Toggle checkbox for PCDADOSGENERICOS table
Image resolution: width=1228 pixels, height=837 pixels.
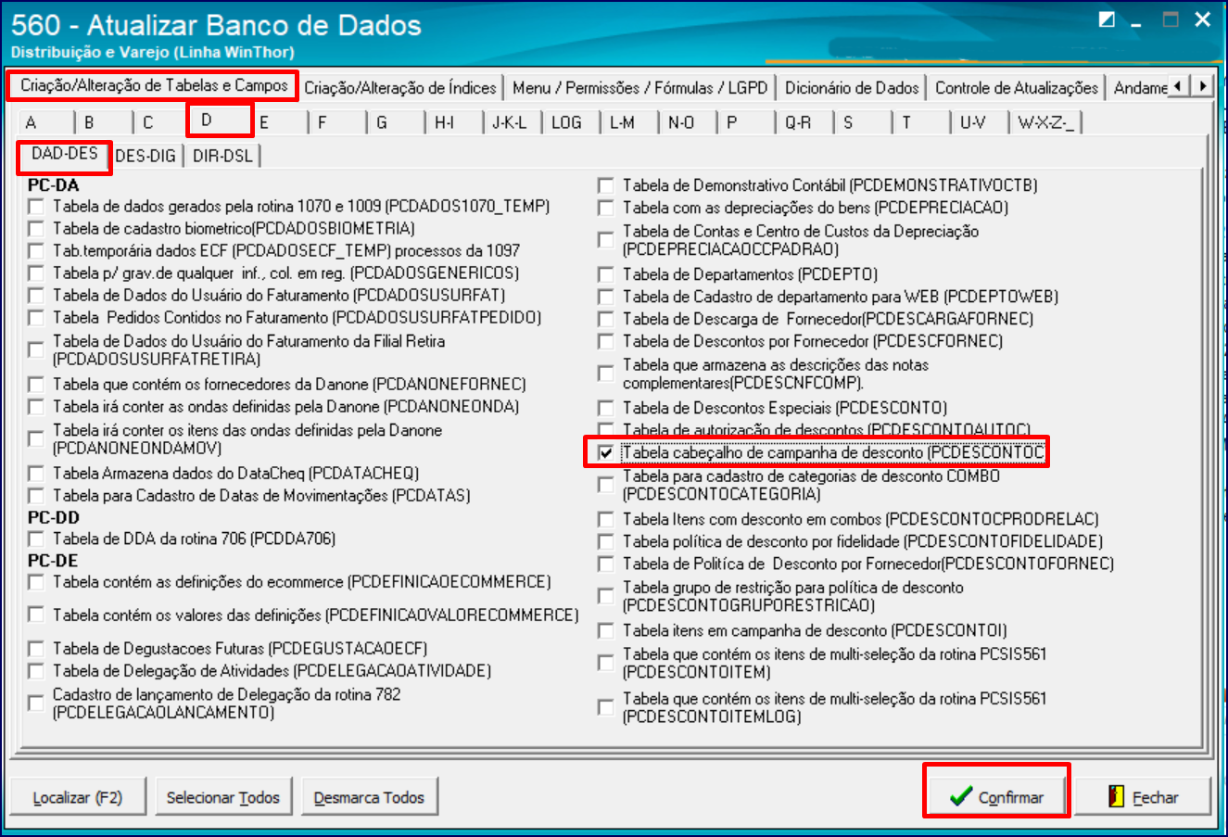(36, 273)
